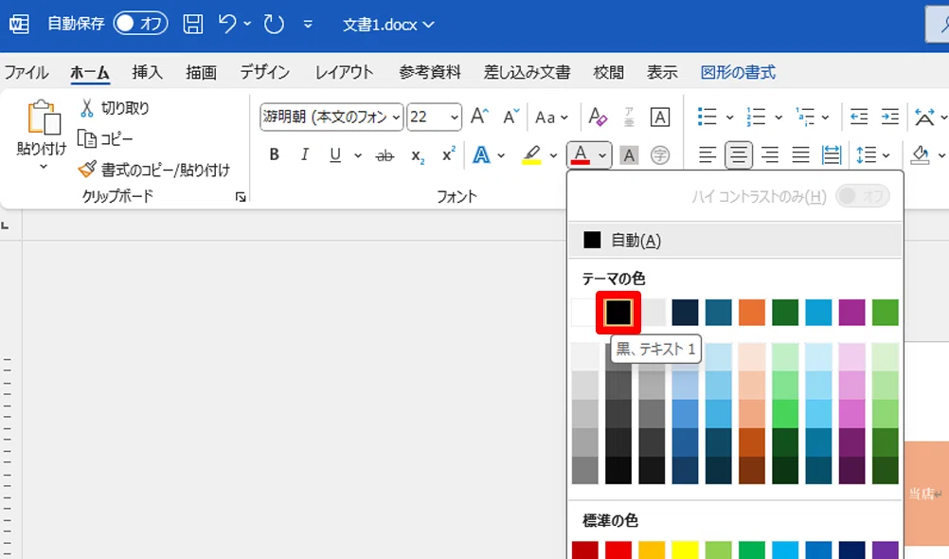The width and height of the screenshot is (949, 559).
Task: Toggle Underline formatting
Action: (x=335, y=155)
